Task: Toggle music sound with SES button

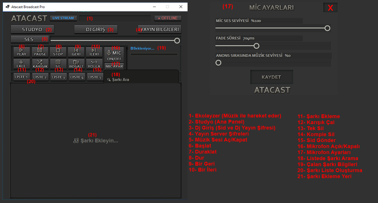Action: (30, 39)
